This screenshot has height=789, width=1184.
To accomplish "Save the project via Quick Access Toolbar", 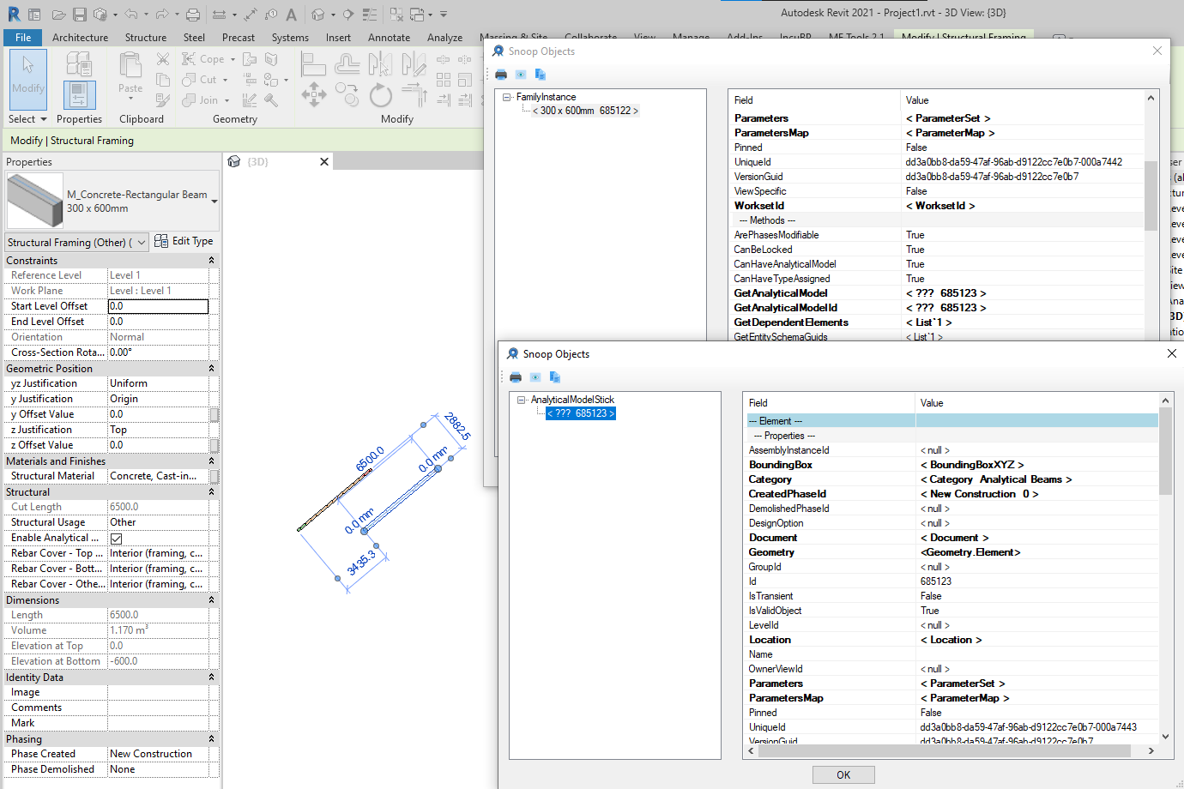I will (x=79, y=14).
